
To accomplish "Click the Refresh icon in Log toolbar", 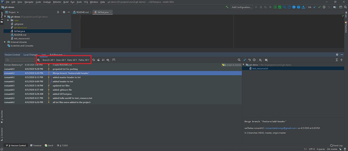I will 94,60.
